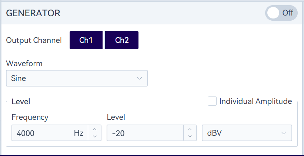Click the Frequency label above the field
Image resolution: width=304 pixels, height=156 pixels.
pyautogui.click(x=30, y=117)
